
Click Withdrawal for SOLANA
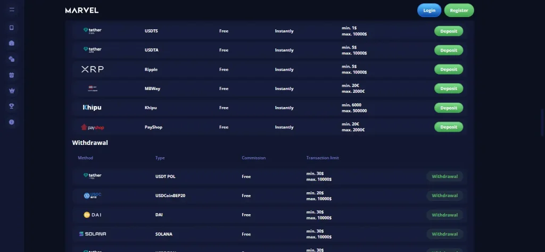[444, 234]
